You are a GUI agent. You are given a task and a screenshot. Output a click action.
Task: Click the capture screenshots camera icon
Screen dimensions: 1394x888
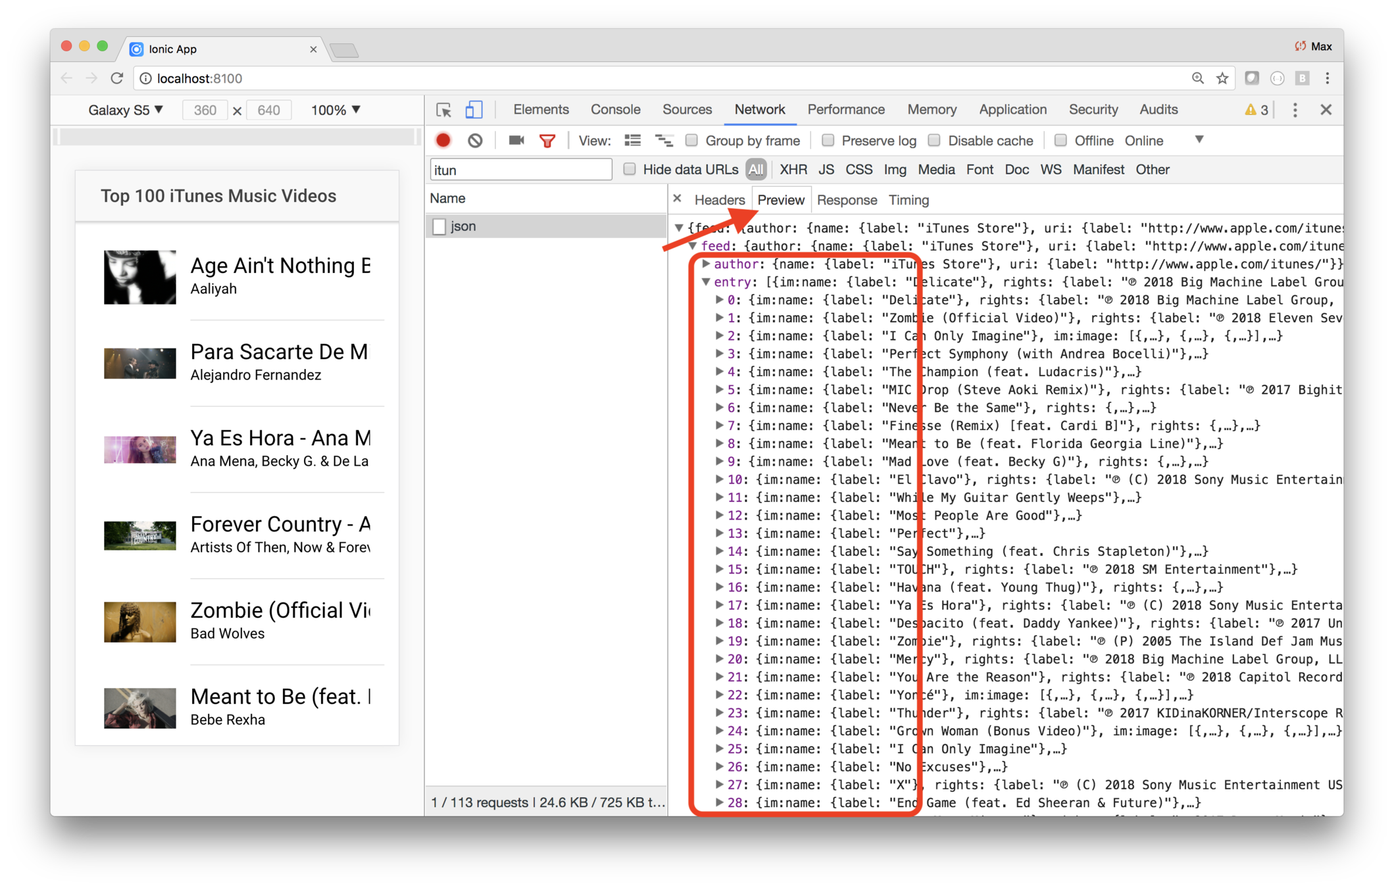516,140
